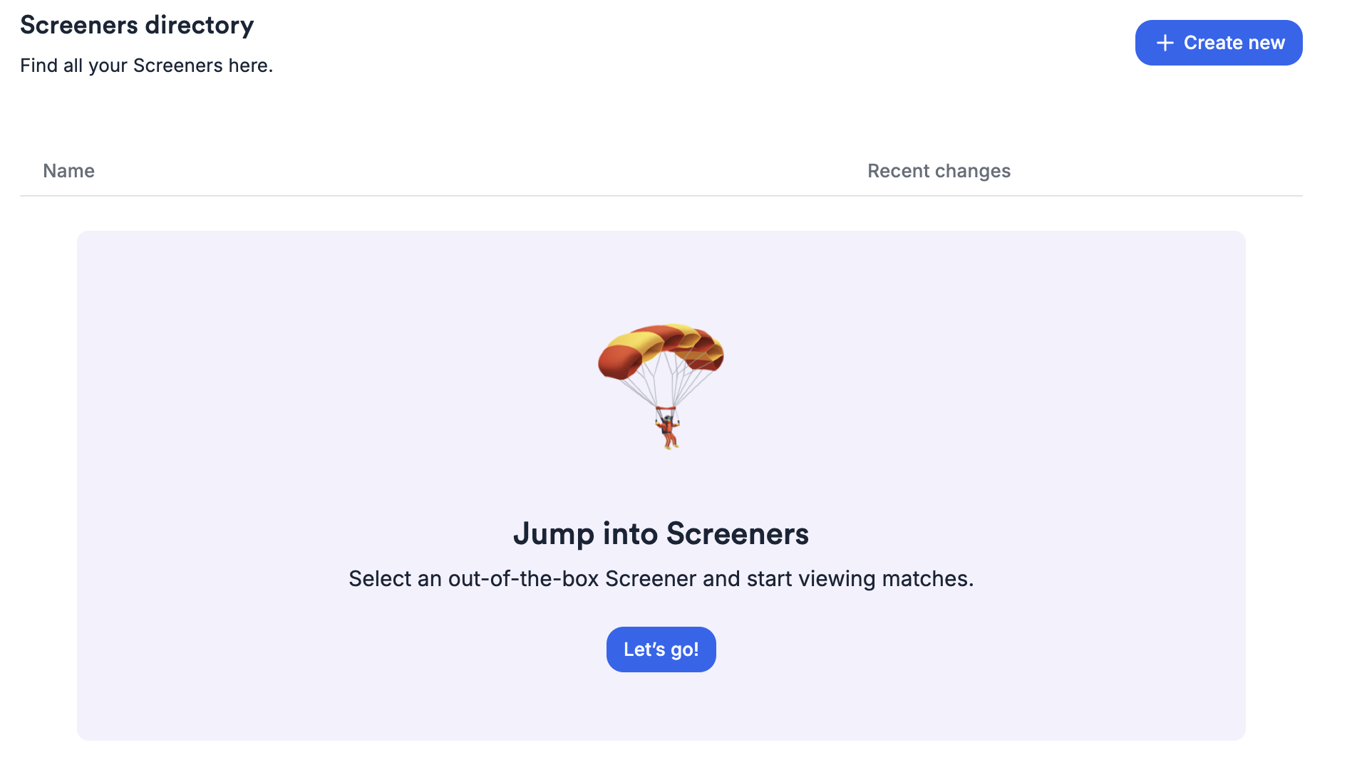Click the parachute illustration
Image resolution: width=1357 pixels, height=772 pixels.
661,385
